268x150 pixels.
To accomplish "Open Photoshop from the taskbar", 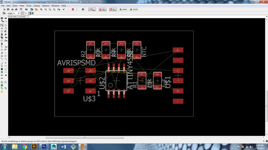I will 44,146.
